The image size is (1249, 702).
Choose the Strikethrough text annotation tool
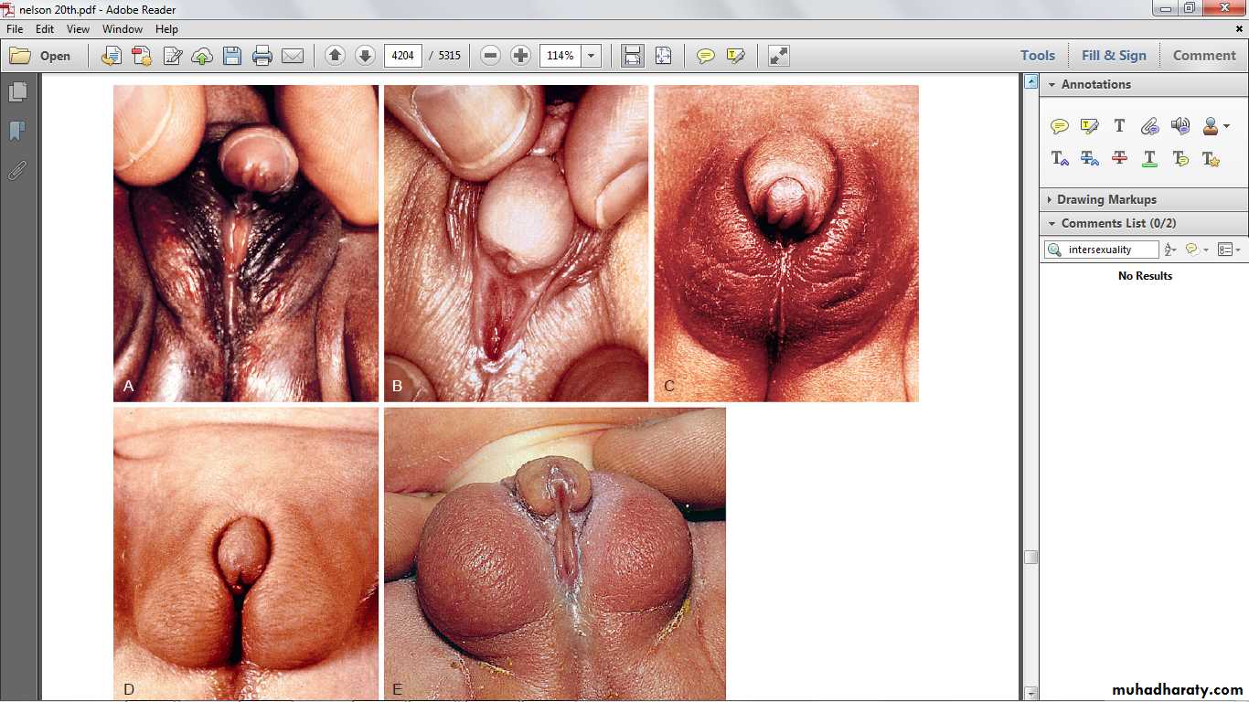click(x=1119, y=158)
